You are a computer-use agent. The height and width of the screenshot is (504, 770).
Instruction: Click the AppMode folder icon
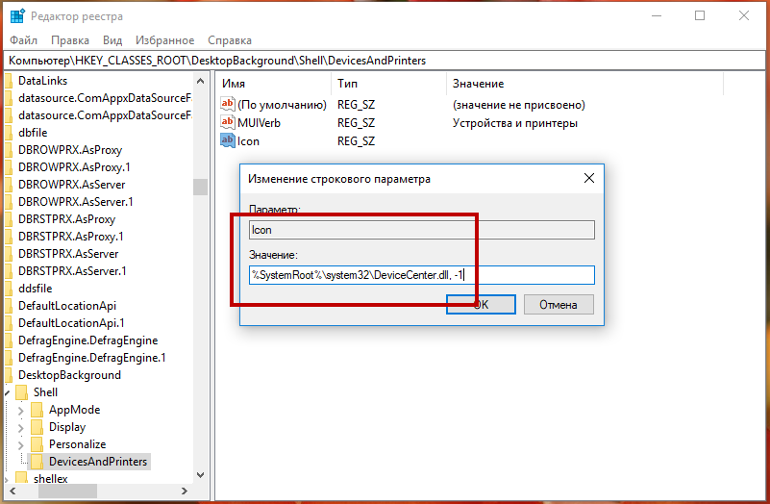pos(37,410)
